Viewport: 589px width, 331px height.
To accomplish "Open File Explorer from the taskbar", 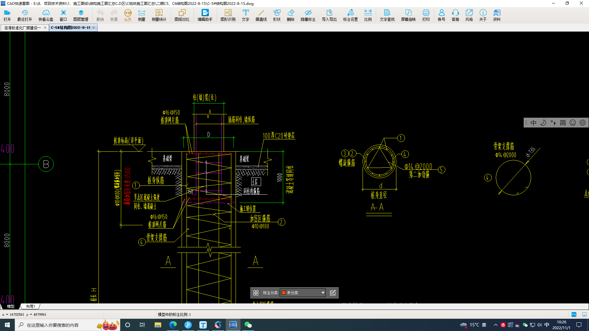I will click(158, 325).
